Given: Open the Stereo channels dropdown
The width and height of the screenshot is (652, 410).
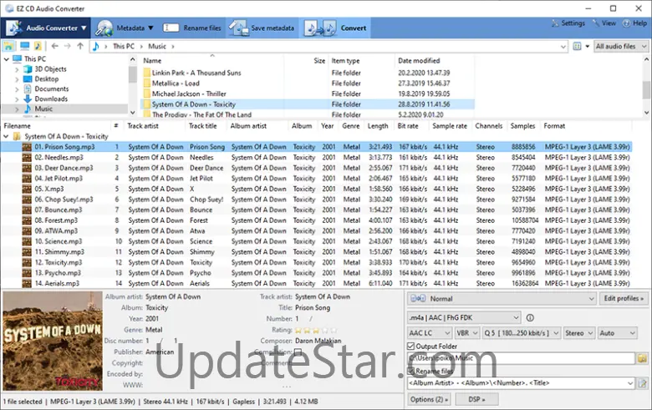Looking at the screenshot, I should 578,333.
